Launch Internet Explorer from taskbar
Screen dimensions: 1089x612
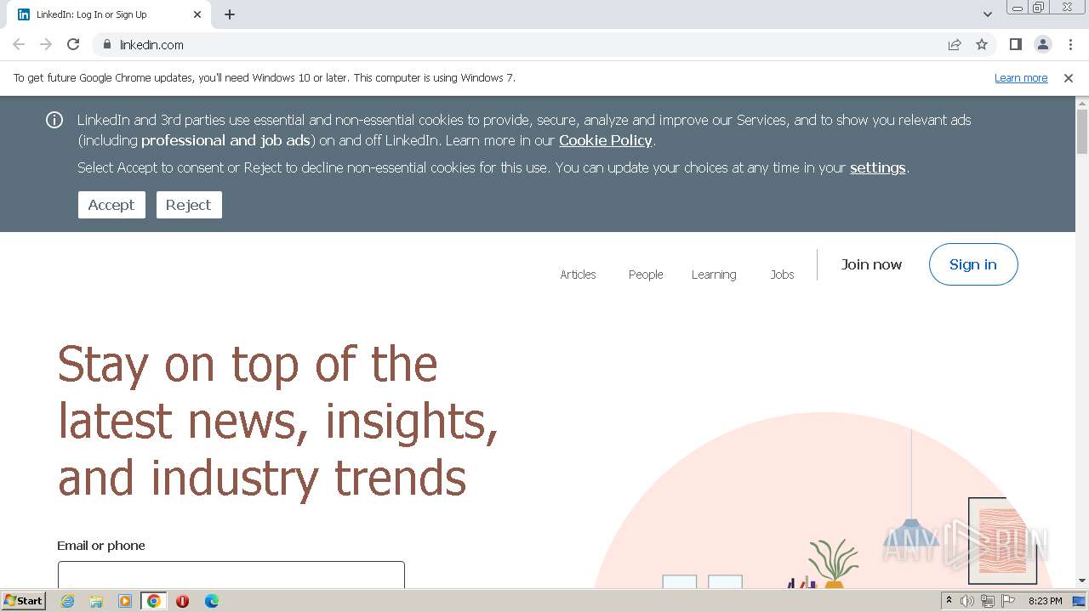[67, 601]
